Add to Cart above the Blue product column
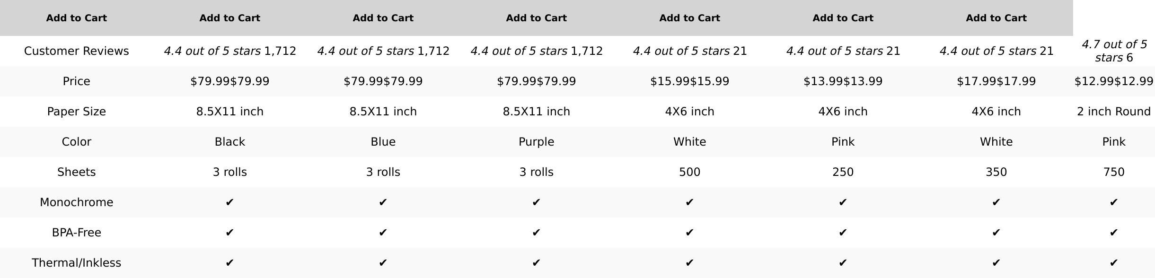This screenshot has width=1155, height=278. pyautogui.click(x=383, y=18)
